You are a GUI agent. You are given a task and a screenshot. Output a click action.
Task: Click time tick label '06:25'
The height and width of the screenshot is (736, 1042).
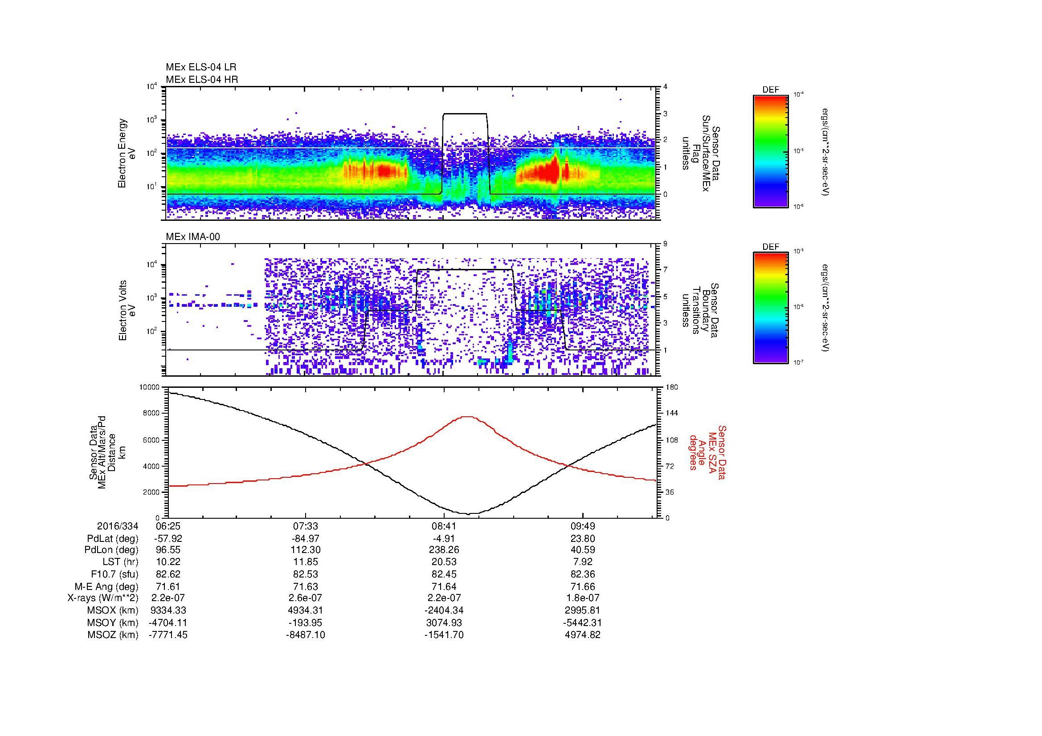168,526
